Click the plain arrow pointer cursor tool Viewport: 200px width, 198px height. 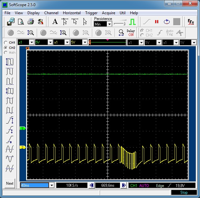pos(85,21)
